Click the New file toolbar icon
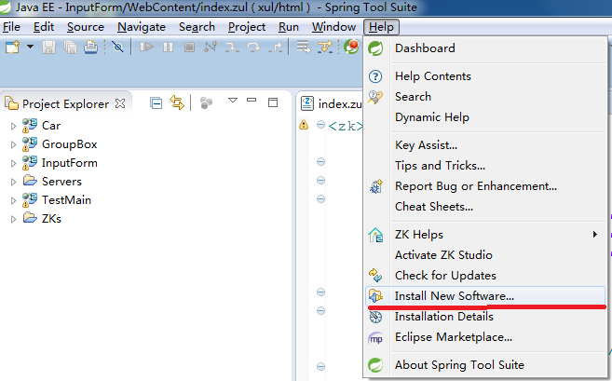This screenshot has width=612, height=381. tap(12, 48)
